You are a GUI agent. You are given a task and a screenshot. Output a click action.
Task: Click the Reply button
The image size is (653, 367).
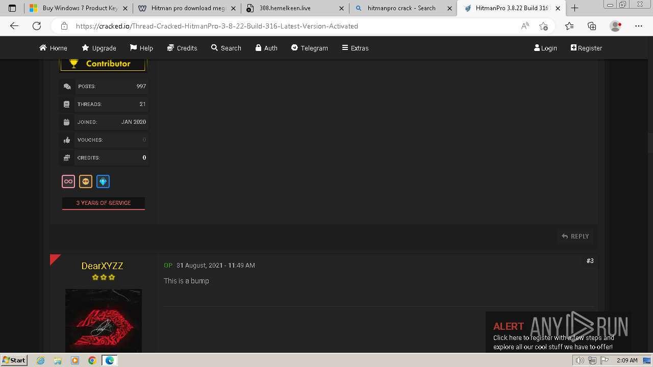[575, 236]
